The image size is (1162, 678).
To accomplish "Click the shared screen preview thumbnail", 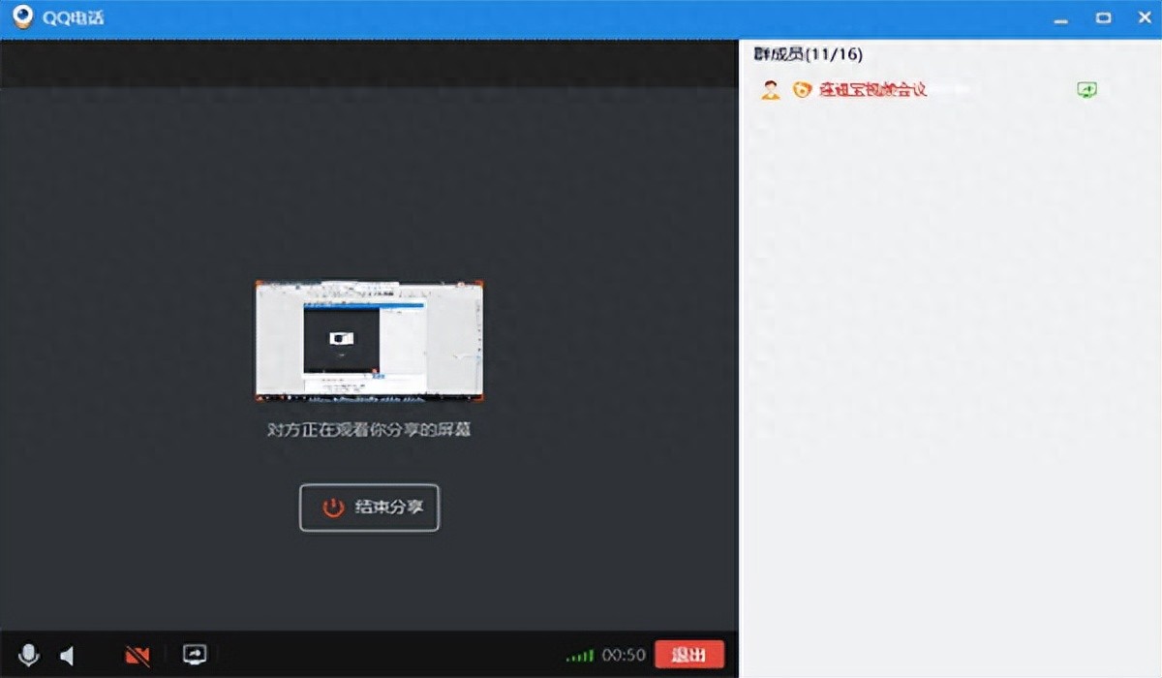I will pyautogui.click(x=369, y=341).
